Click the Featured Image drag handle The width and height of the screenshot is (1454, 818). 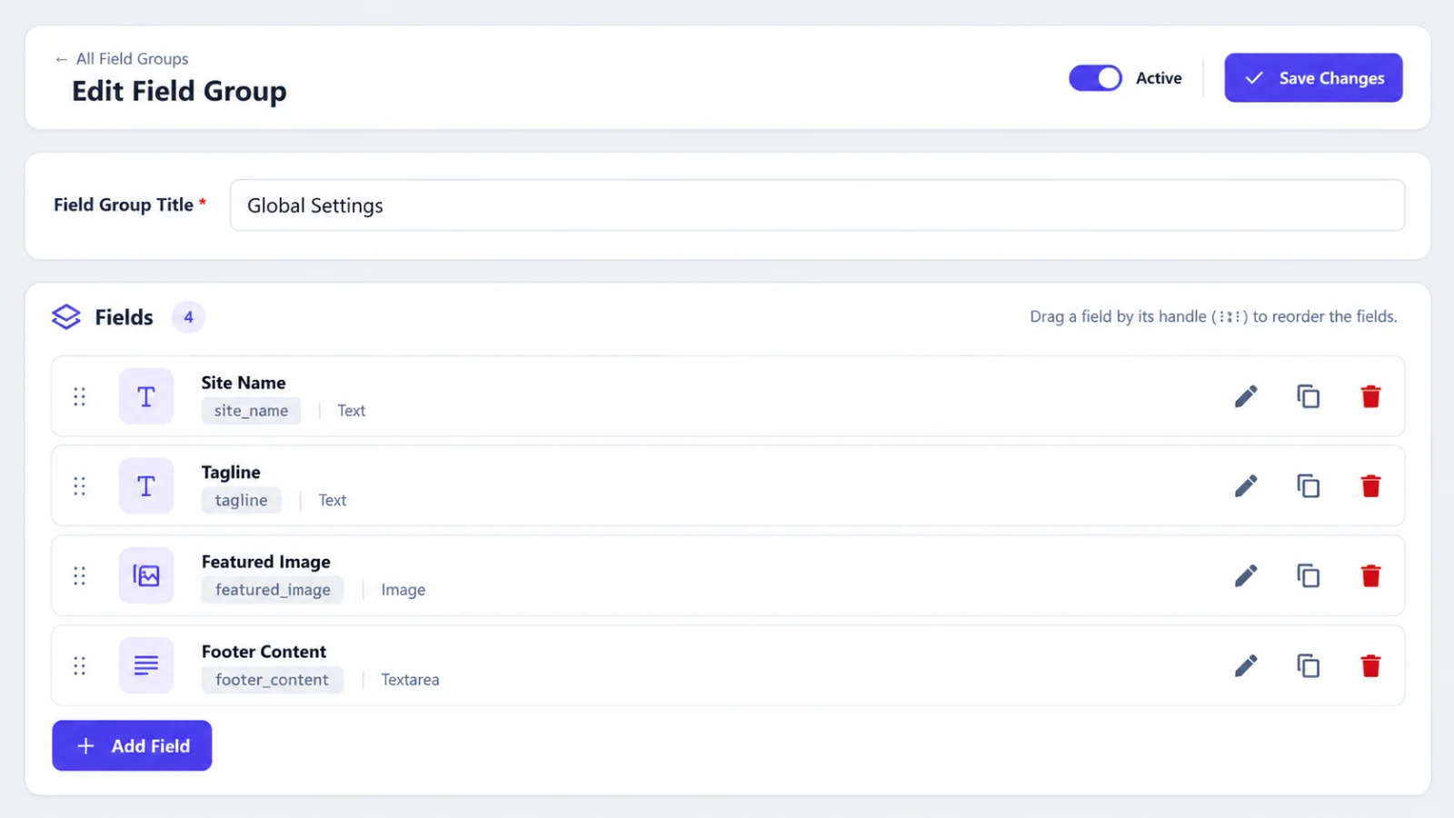pos(80,575)
